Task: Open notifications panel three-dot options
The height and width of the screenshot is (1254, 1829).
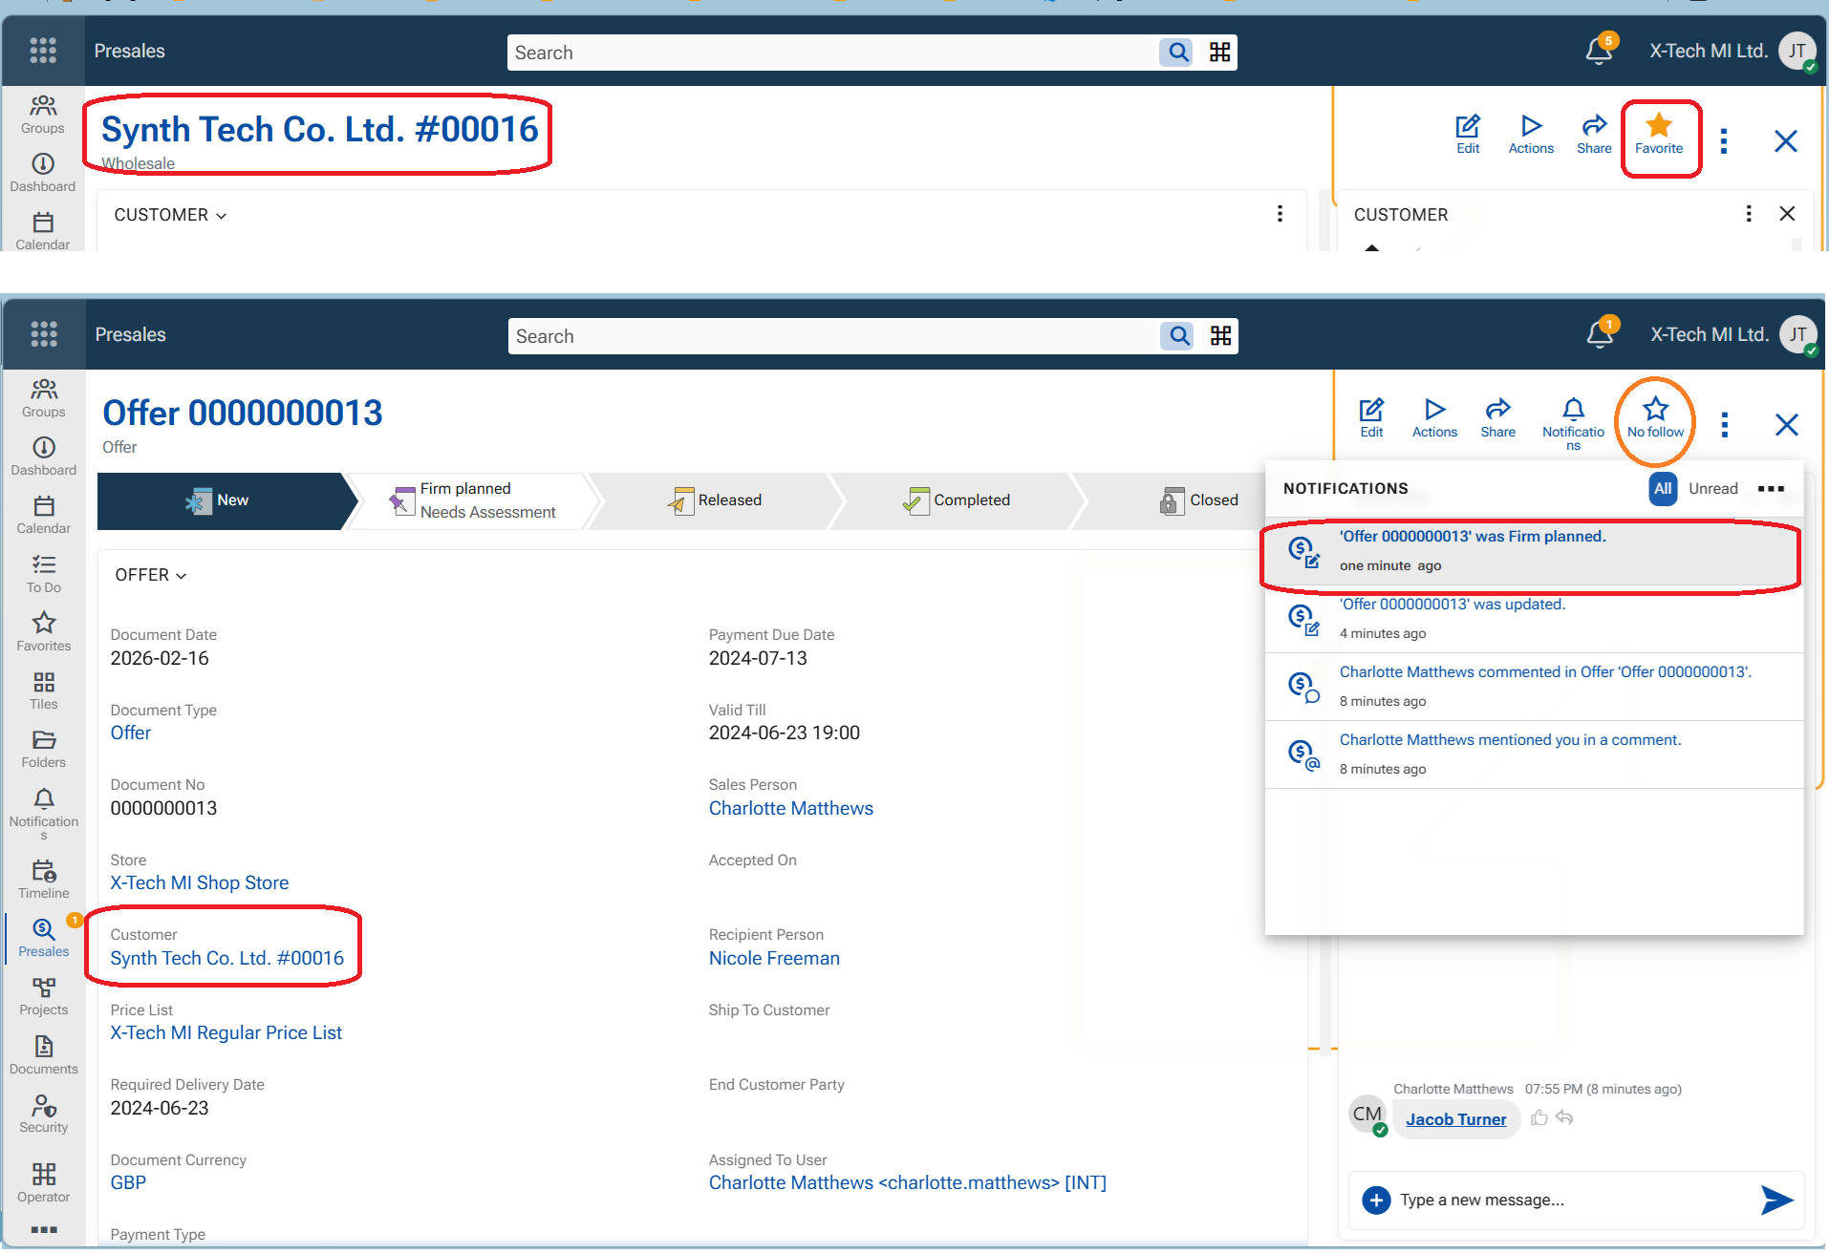Action: click(1771, 489)
